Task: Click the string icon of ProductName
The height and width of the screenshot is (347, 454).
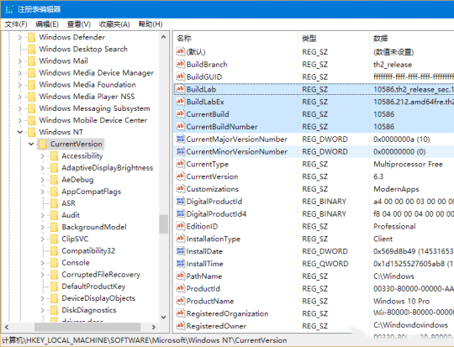Action: pos(180,301)
